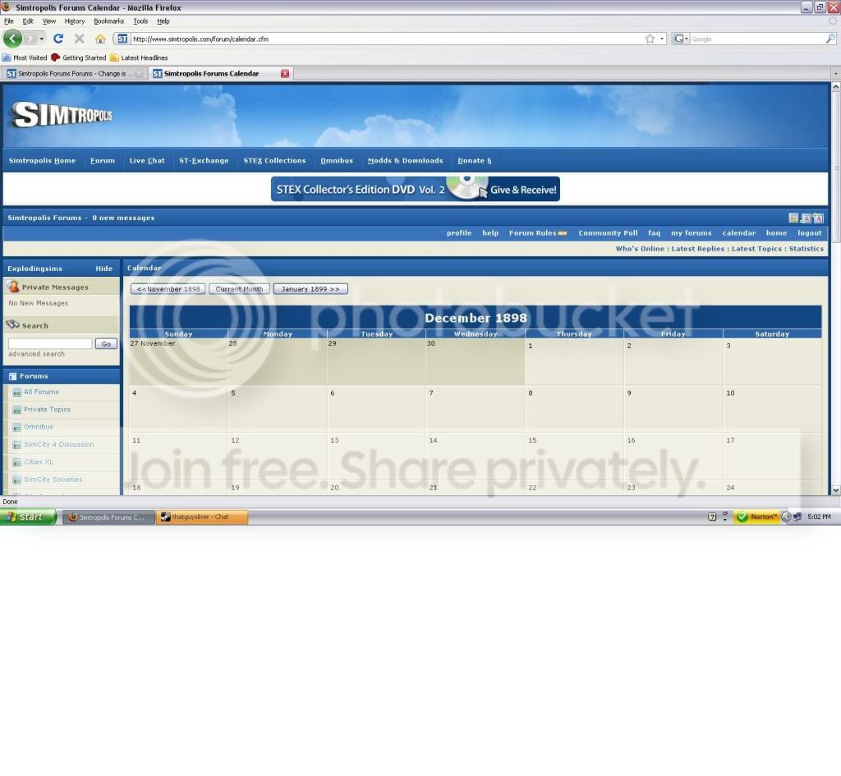Open the Community Poll link

coord(608,232)
